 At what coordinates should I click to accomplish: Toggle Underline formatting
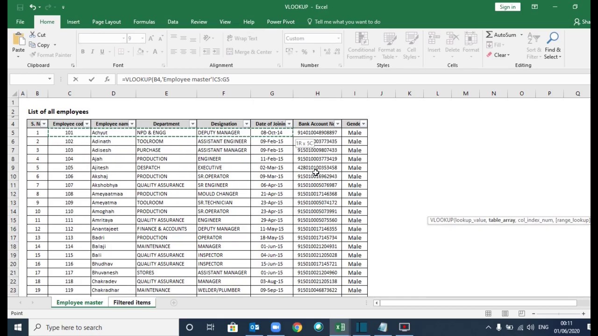pos(102,52)
